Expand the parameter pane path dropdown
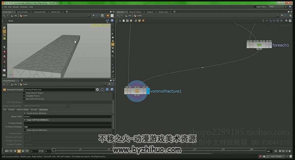 tap(105, 84)
